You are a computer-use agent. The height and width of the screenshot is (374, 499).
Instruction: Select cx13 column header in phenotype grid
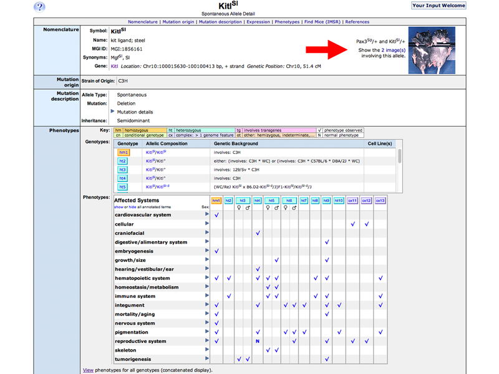point(380,201)
